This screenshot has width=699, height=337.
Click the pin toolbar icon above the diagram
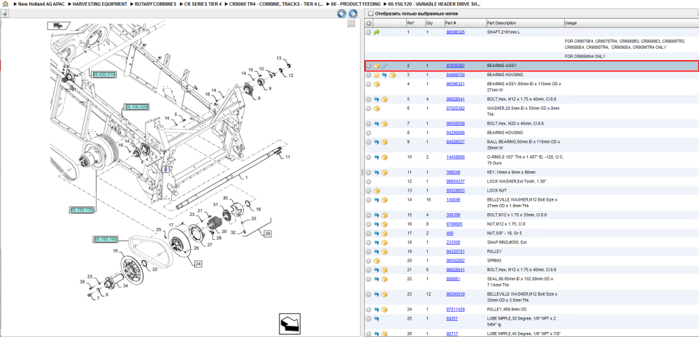[x=4, y=14]
